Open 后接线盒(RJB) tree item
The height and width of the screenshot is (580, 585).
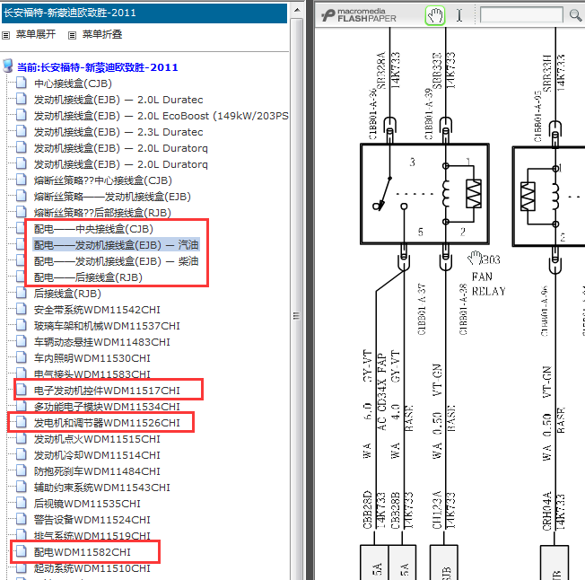click(x=67, y=294)
